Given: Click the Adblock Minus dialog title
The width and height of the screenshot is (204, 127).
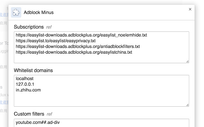Looking at the screenshot, I should pyautogui.click(x=39, y=13).
